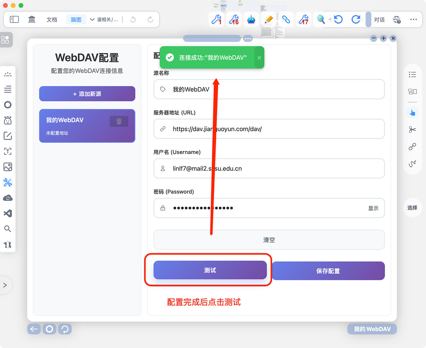Click the 添加新源 button
The image size is (426, 348).
click(87, 94)
